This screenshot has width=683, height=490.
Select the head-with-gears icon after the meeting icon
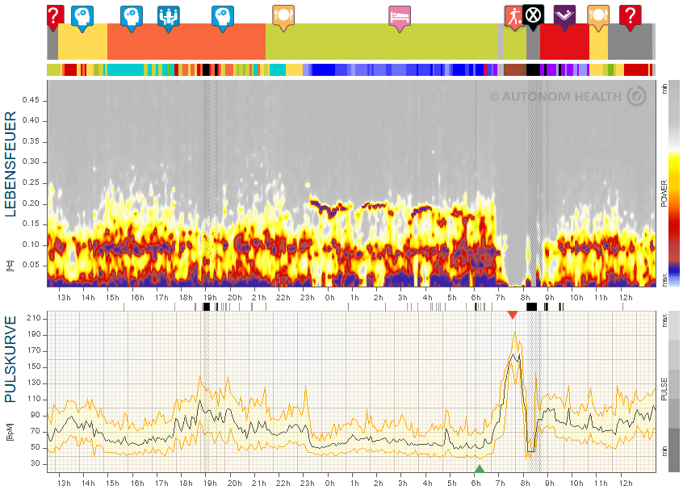point(223,19)
